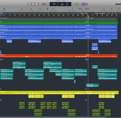
Task: Toggle the Solo button beside the tuner
Action: [x=80, y=4]
